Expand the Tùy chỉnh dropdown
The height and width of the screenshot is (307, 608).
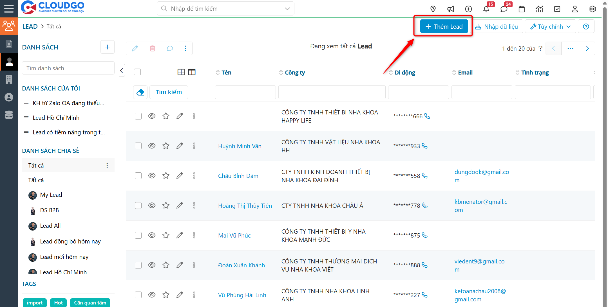(x=550, y=26)
